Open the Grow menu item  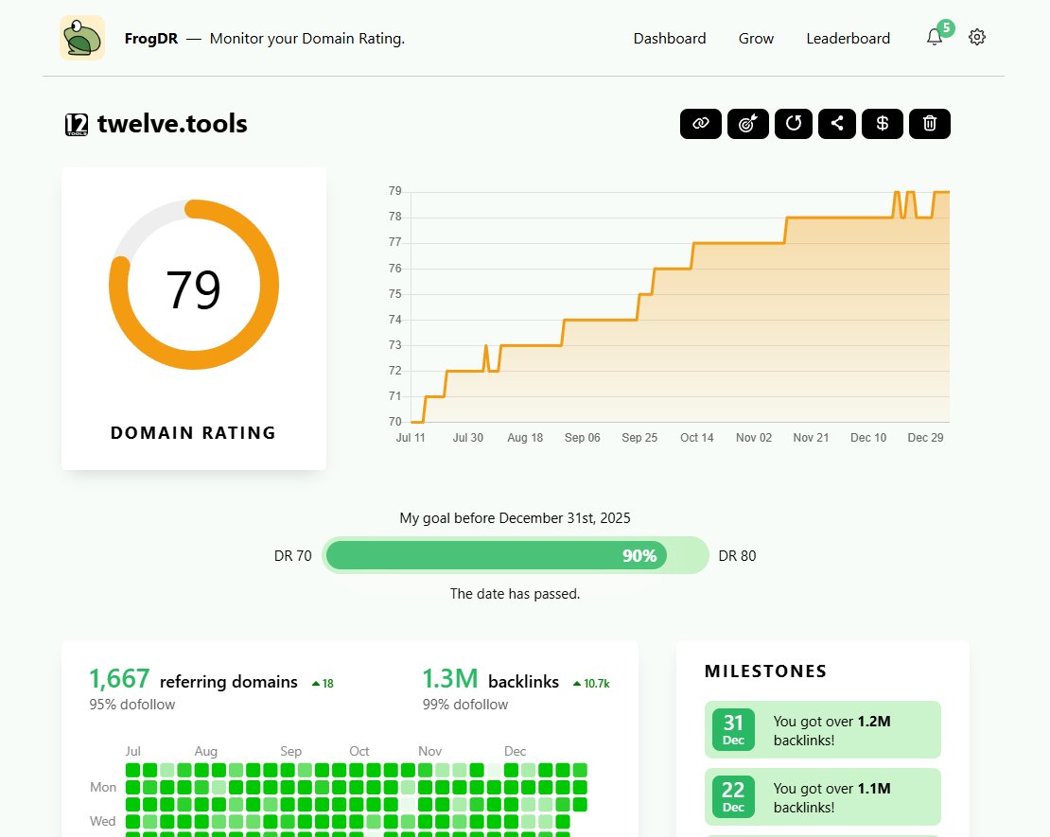[x=756, y=39]
